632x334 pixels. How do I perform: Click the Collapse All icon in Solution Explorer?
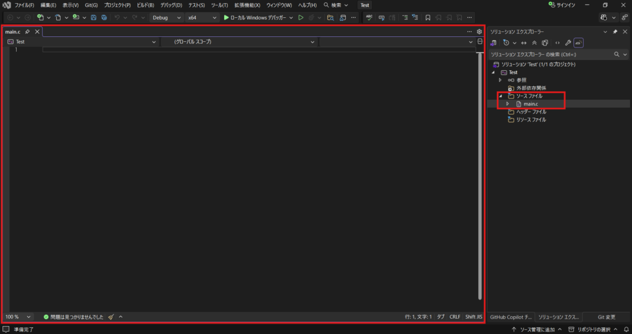click(534, 43)
